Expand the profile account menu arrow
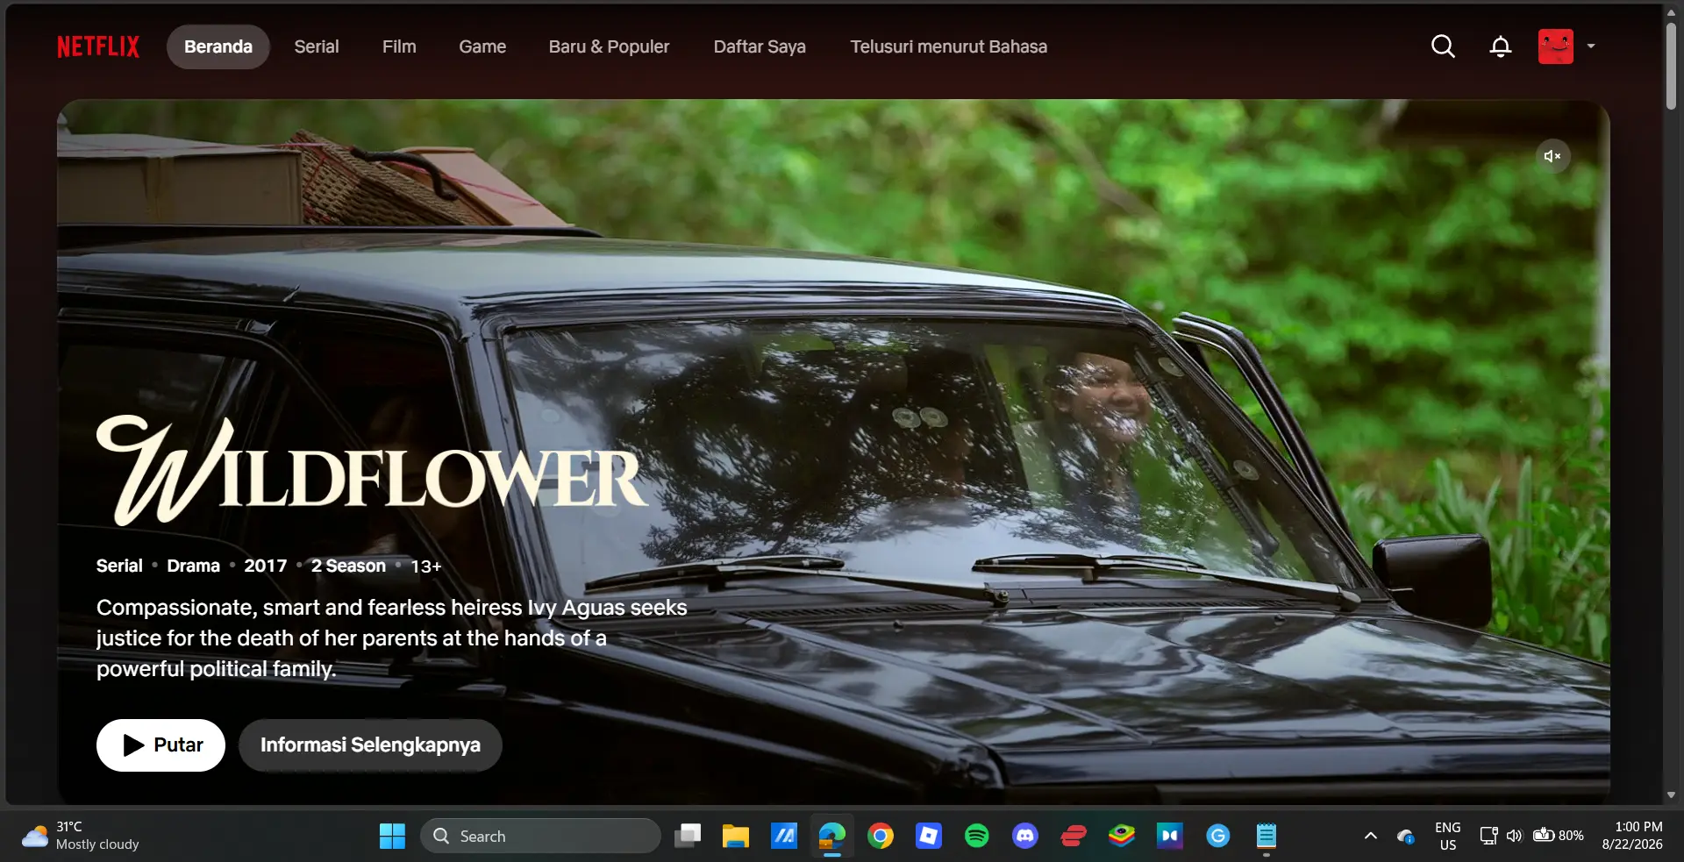Viewport: 1684px width, 862px height. [1591, 46]
